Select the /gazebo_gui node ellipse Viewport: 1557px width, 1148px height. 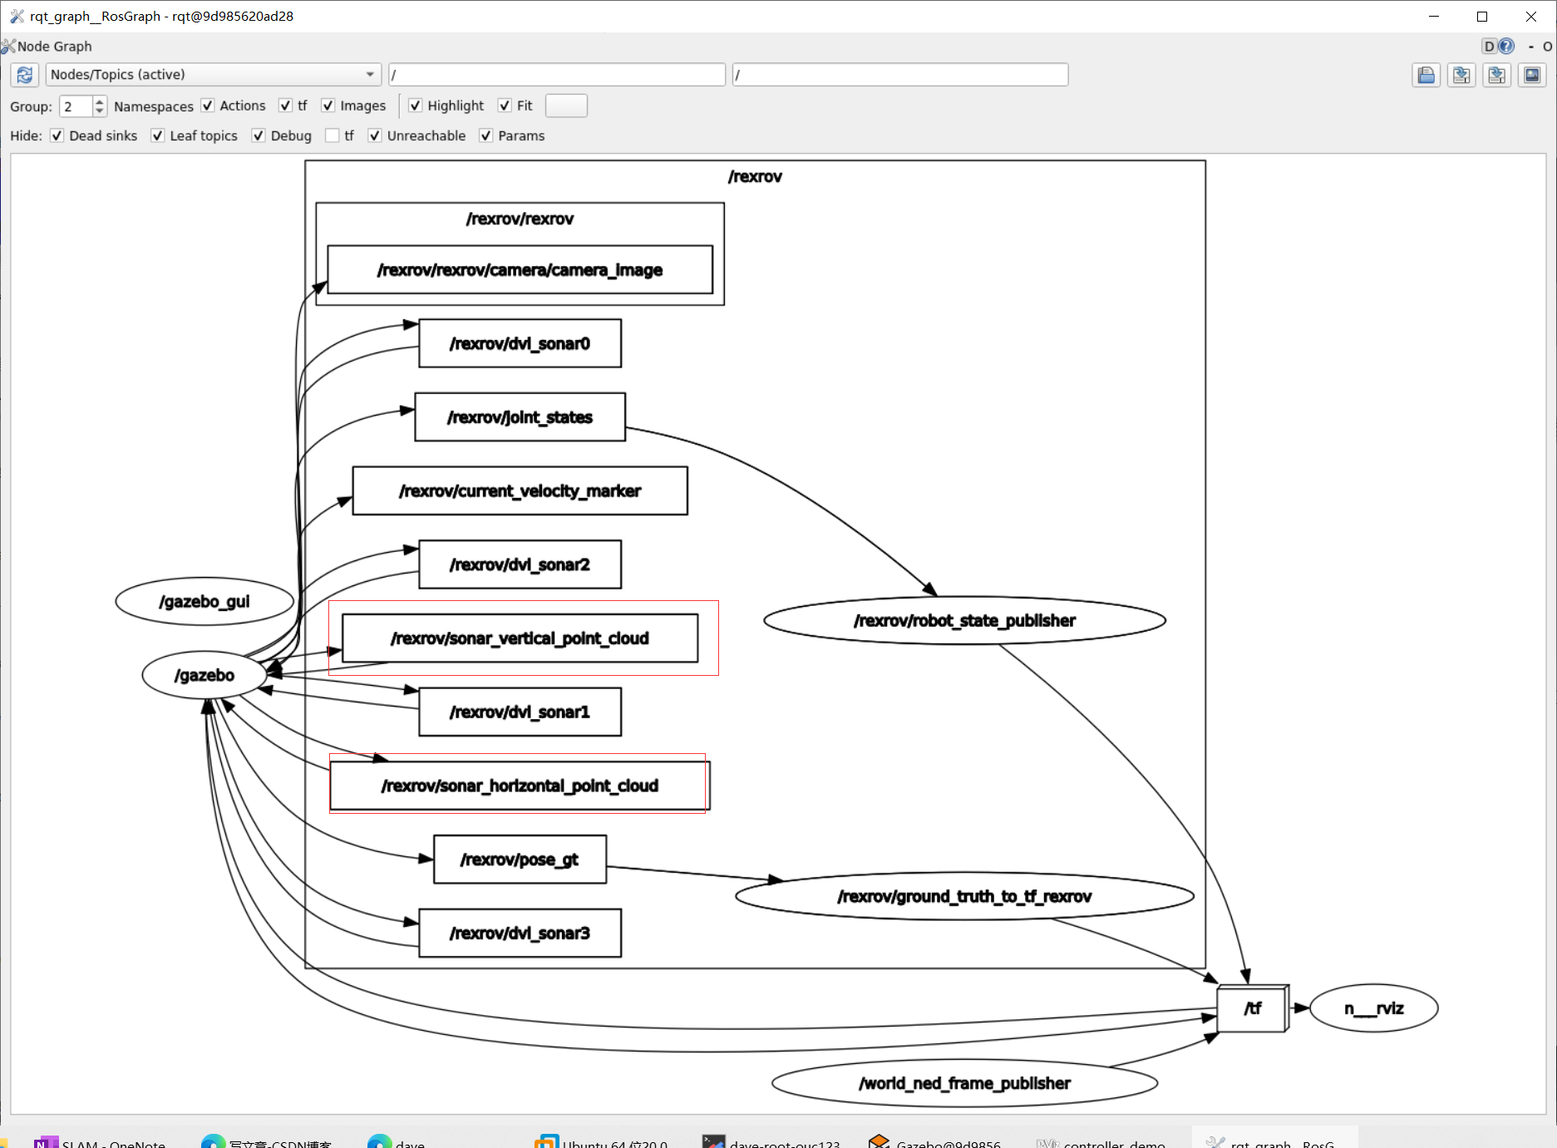pyautogui.click(x=204, y=601)
